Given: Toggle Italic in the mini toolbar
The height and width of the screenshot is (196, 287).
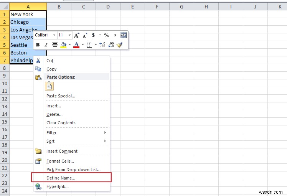Looking at the screenshot, I should tap(46, 44).
